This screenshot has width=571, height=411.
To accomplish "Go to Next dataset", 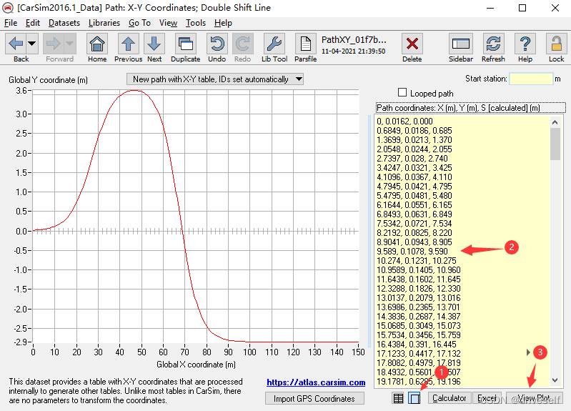I will [154, 44].
